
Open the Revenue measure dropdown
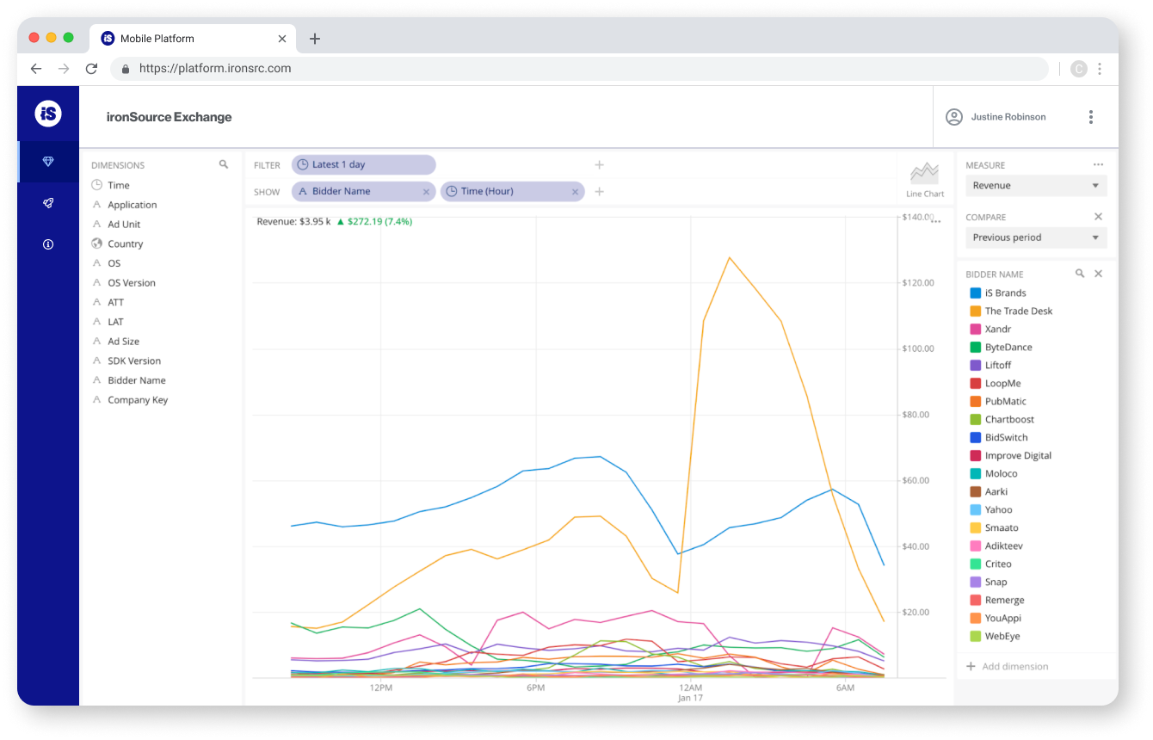tap(1036, 186)
